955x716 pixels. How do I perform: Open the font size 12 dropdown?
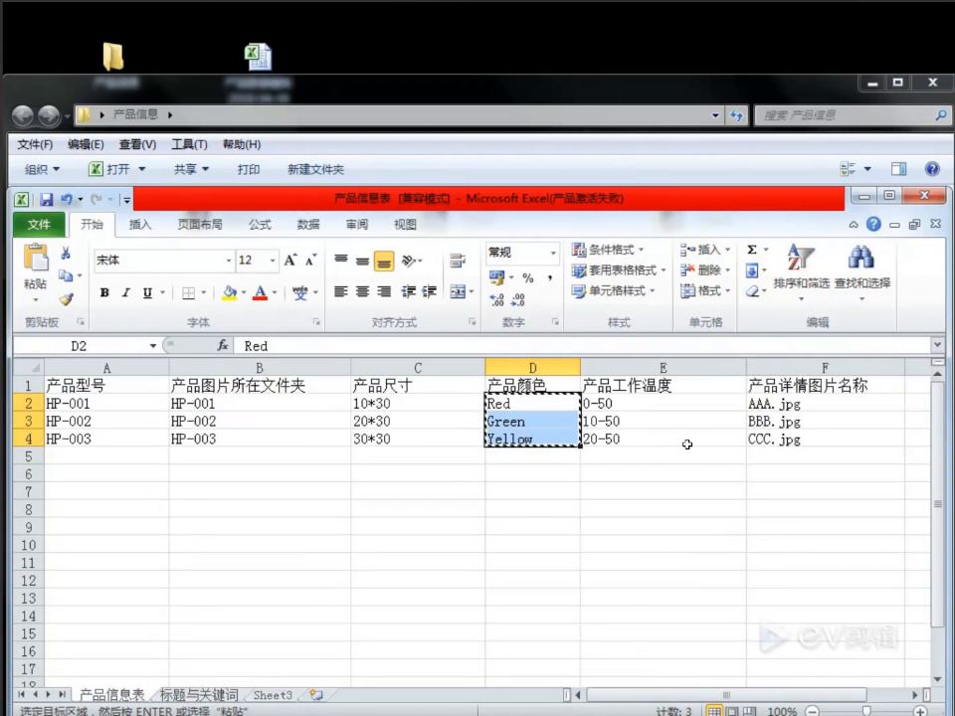click(x=273, y=261)
